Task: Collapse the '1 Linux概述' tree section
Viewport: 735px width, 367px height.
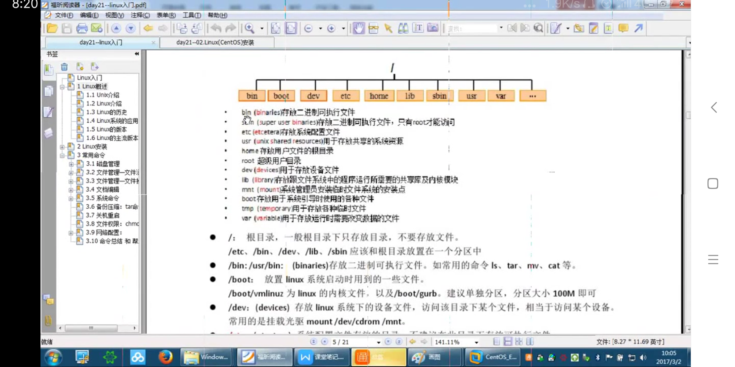Action: 61,86
